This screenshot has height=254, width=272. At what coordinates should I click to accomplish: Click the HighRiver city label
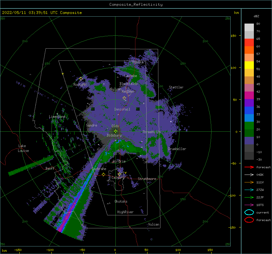point(125,212)
